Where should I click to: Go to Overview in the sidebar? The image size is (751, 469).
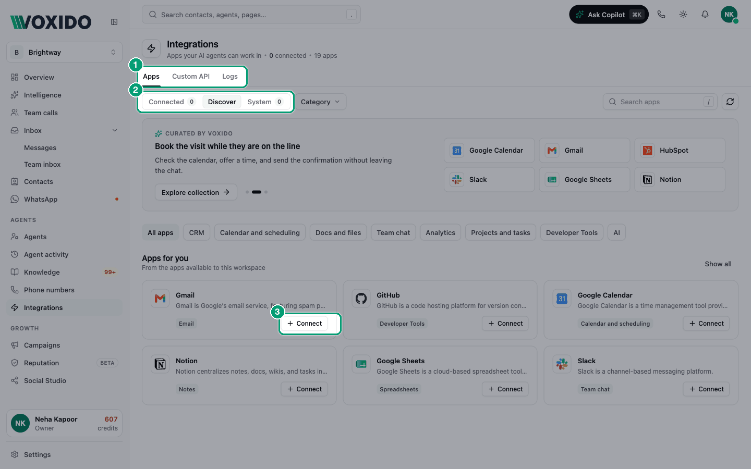click(64, 77)
